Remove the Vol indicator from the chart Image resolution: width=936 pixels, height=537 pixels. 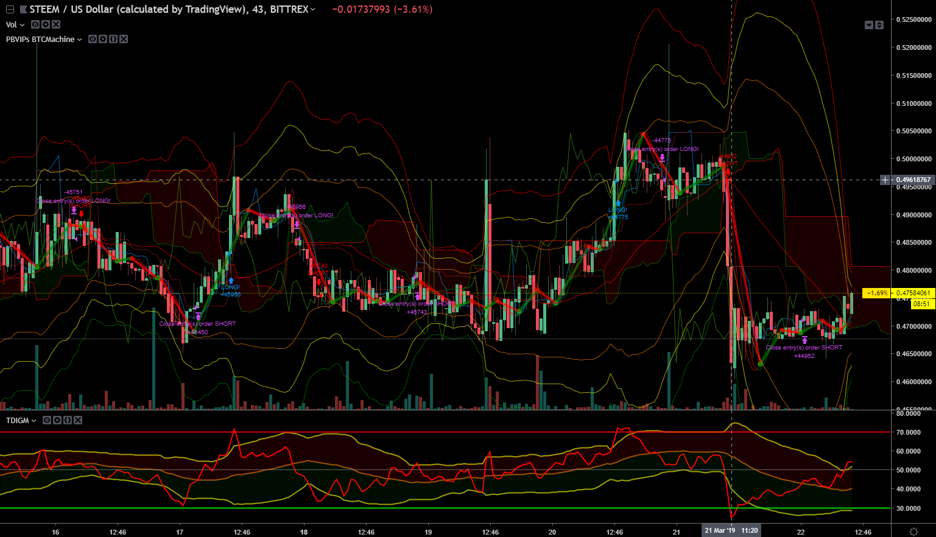[56, 24]
